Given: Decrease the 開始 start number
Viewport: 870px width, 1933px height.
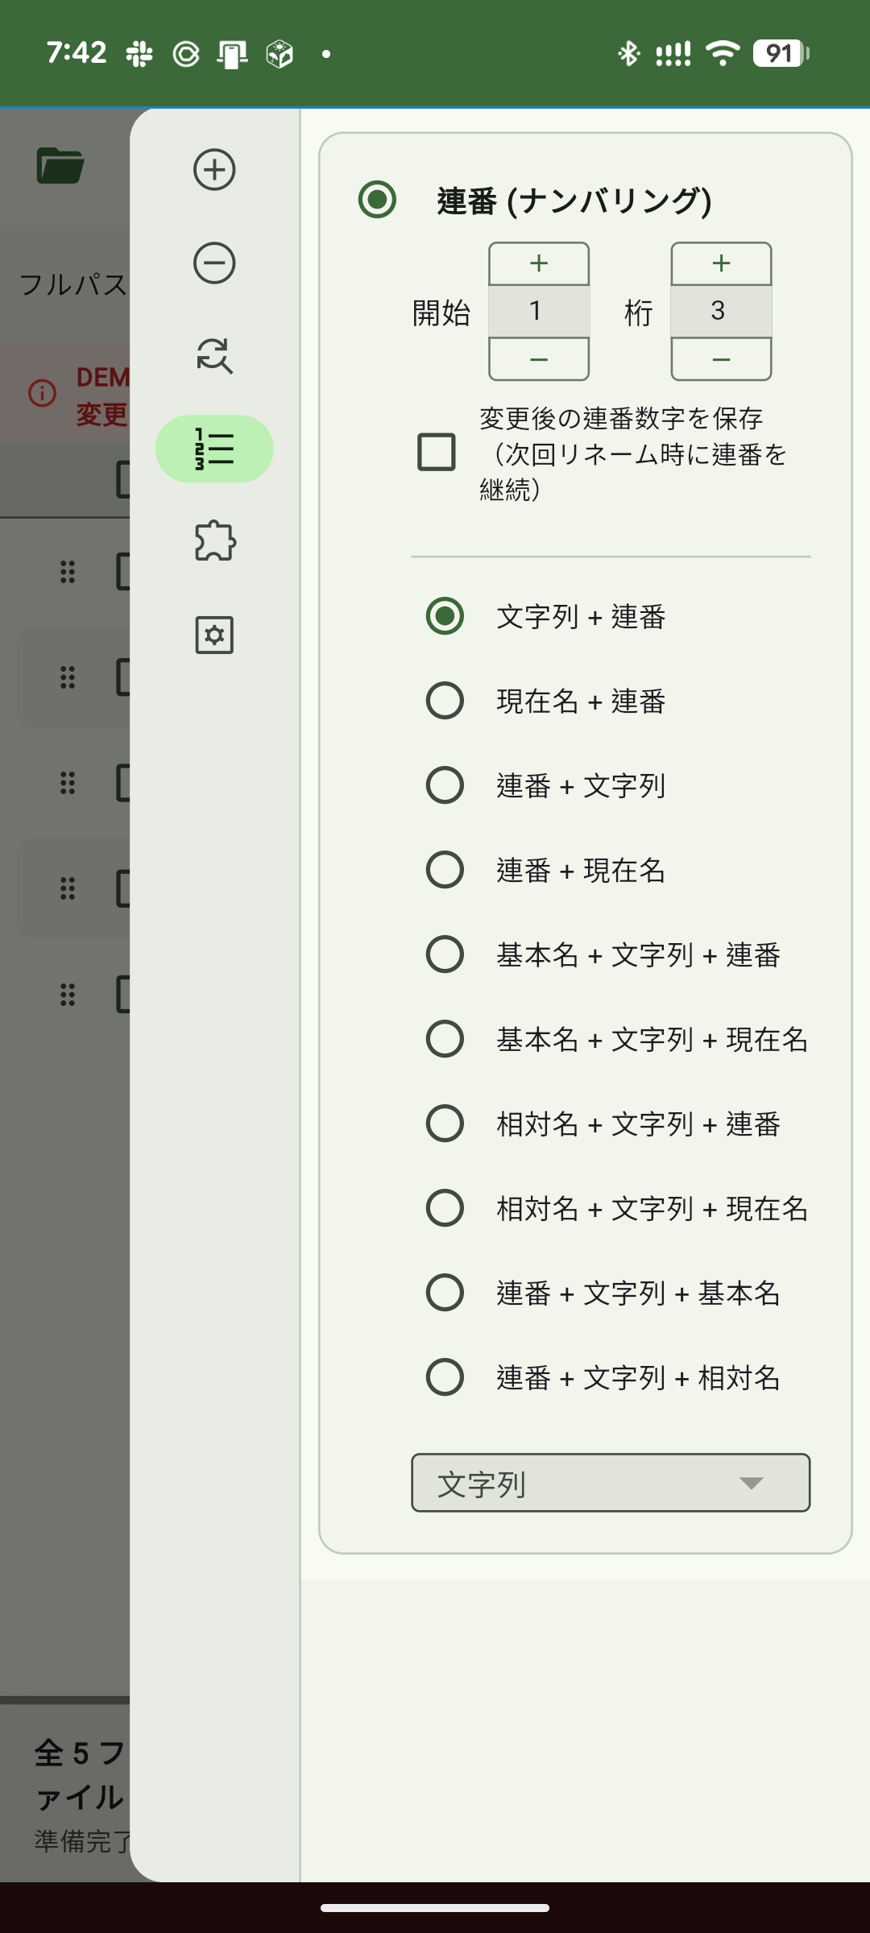Looking at the screenshot, I should point(539,359).
